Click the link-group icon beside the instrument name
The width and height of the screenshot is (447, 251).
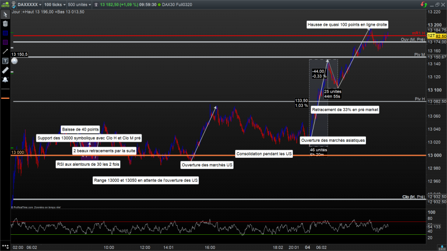click(13, 4)
